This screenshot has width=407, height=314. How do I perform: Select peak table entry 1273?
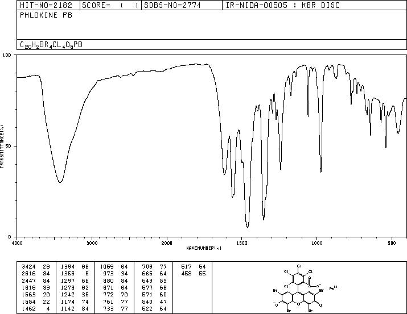coord(75,287)
